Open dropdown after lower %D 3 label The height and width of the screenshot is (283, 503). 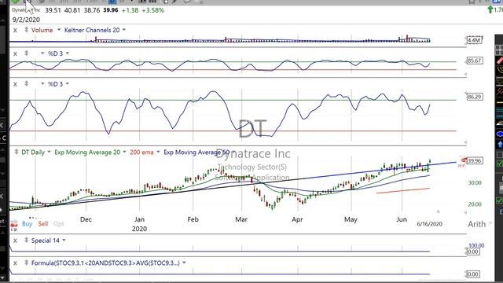(x=68, y=84)
